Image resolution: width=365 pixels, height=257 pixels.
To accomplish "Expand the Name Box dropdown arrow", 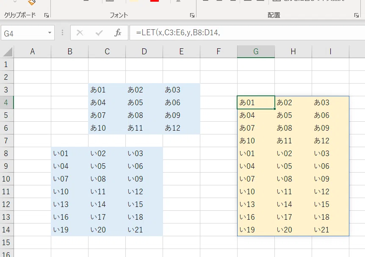I will [x=50, y=33].
